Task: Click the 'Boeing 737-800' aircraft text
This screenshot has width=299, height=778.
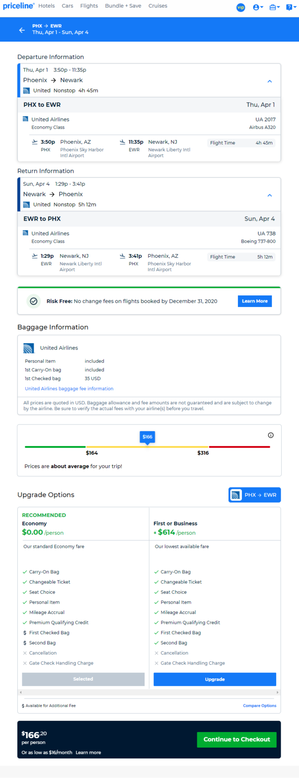Action: 258,241
